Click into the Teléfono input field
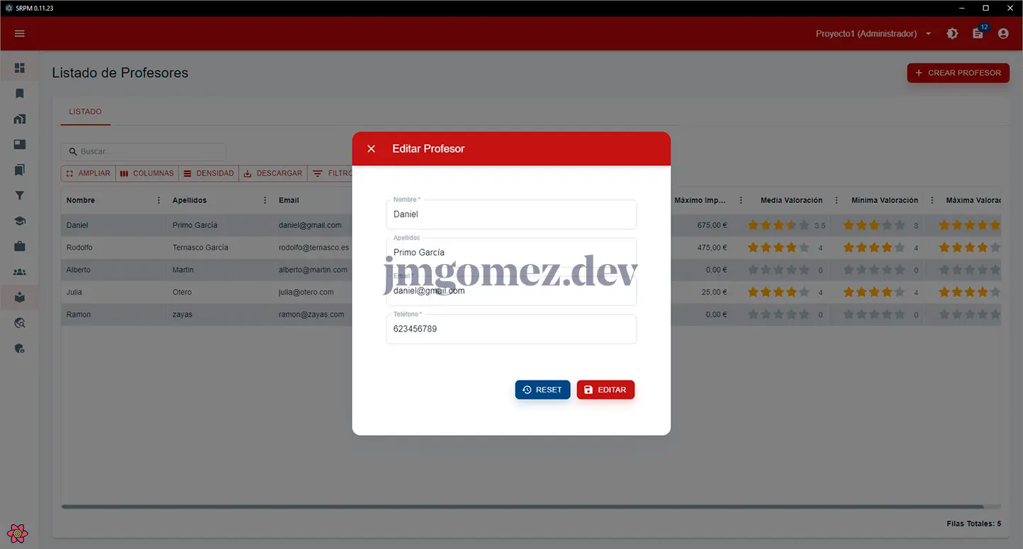The image size is (1023, 549). point(511,329)
